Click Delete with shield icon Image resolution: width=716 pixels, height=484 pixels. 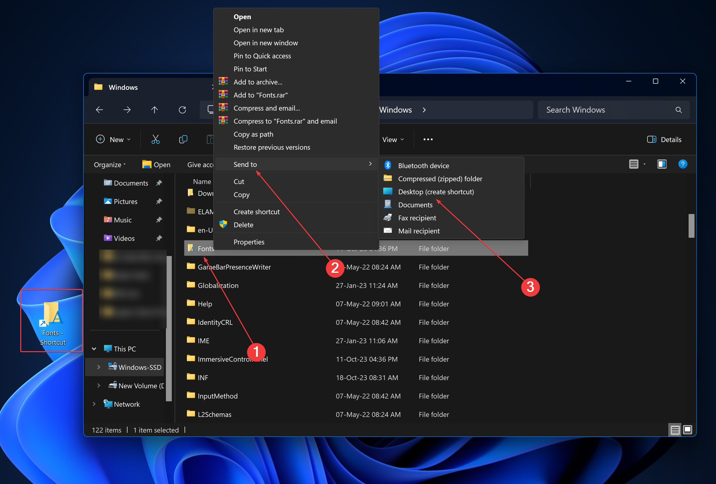point(296,225)
